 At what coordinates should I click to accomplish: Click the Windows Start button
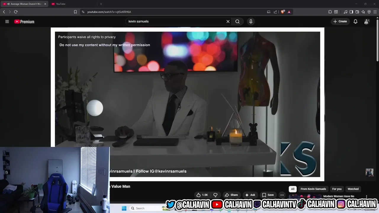124,208
